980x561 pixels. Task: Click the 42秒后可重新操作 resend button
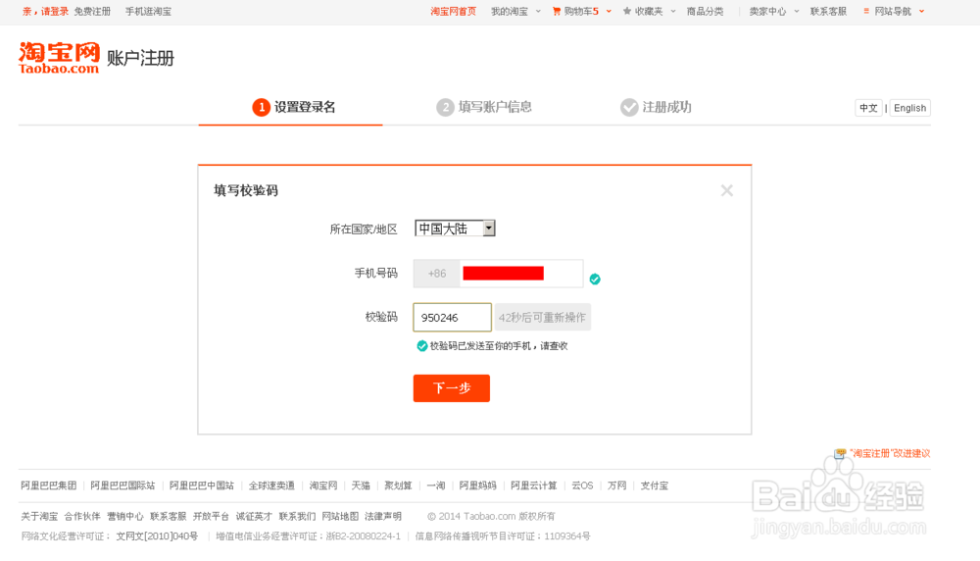(x=543, y=317)
